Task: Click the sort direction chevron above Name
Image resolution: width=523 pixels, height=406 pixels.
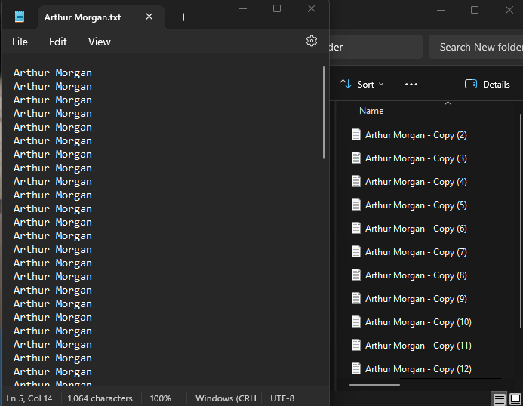Action: tap(448, 103)
